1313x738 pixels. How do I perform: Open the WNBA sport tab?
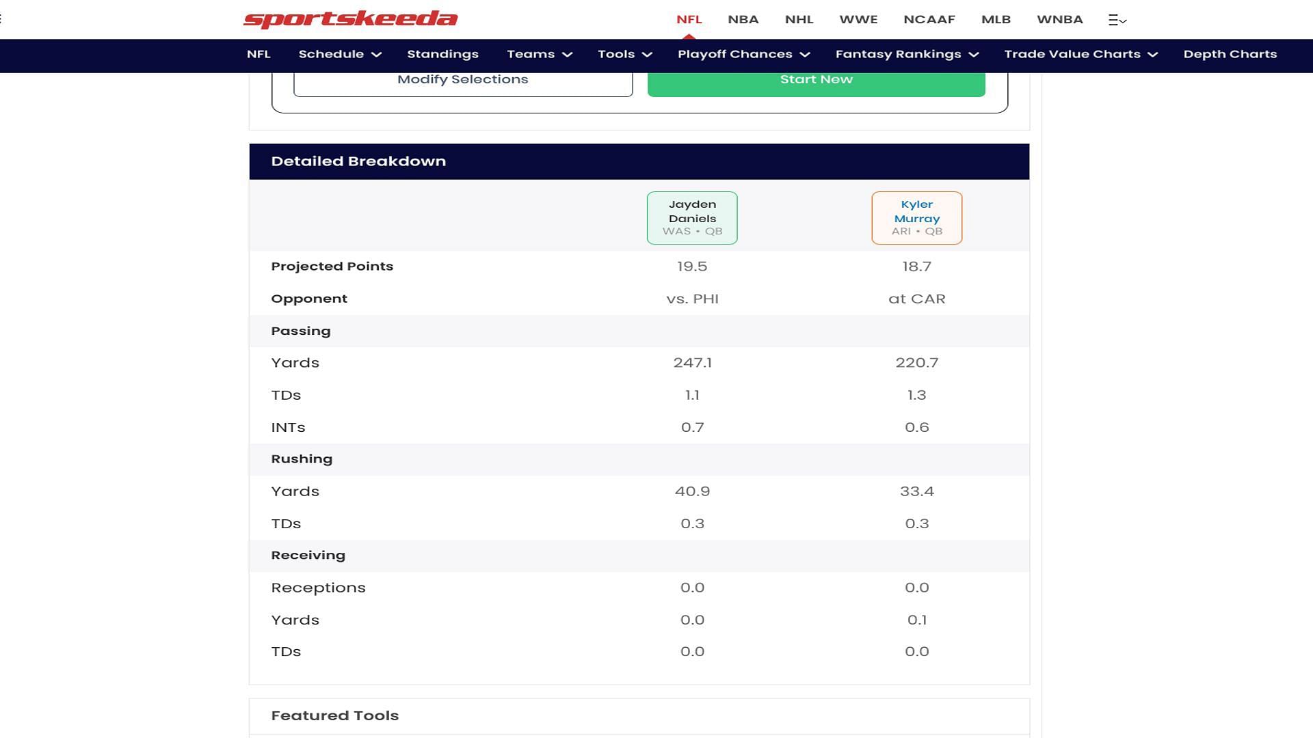tap(1059, 19)
